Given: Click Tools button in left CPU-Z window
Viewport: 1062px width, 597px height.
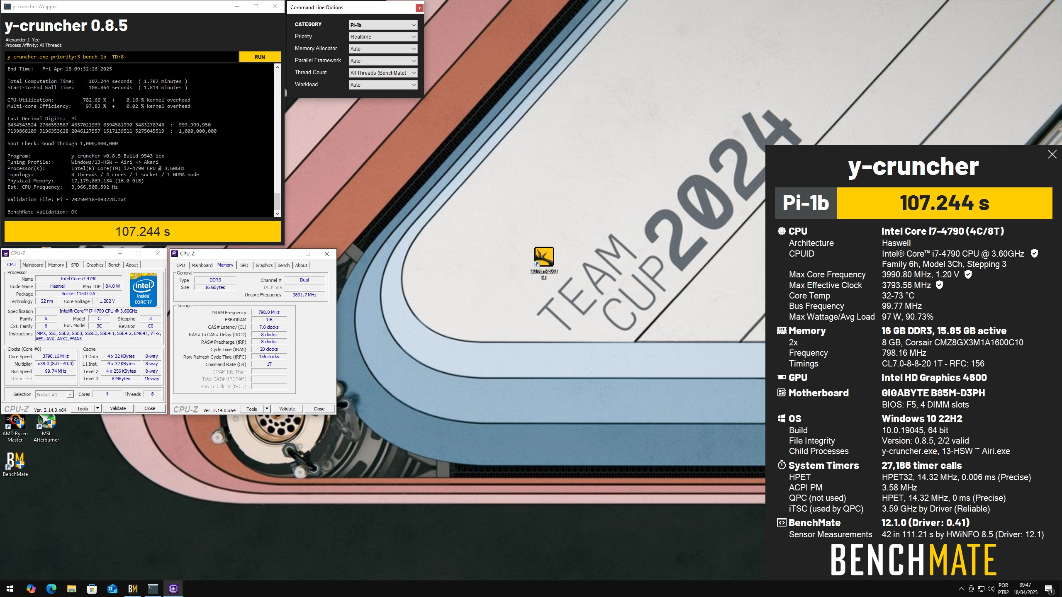Looking at the screenshot, I should (x=83, y=408).
